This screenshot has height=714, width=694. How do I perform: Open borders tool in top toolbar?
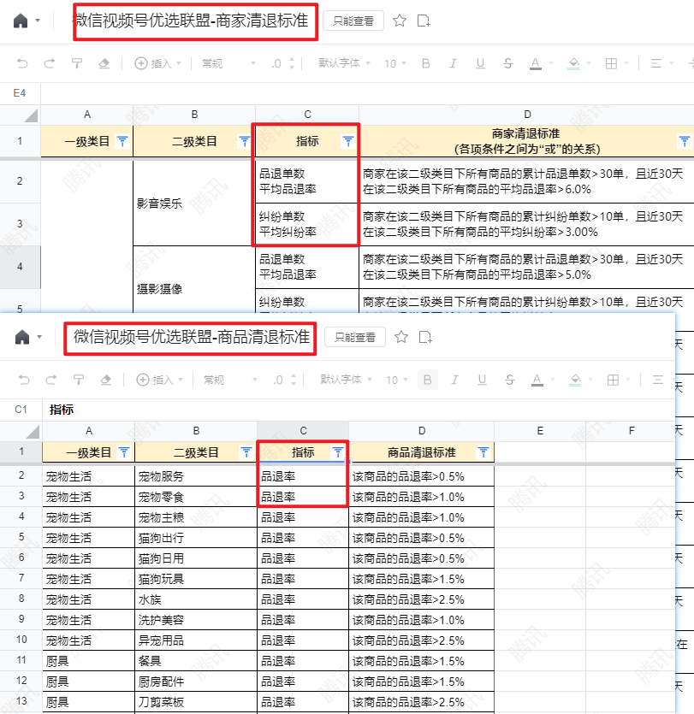point(612,63)
